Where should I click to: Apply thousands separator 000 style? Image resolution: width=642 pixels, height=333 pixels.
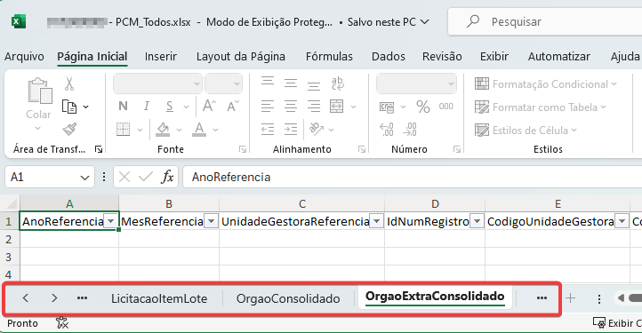(x=445, y=107)
